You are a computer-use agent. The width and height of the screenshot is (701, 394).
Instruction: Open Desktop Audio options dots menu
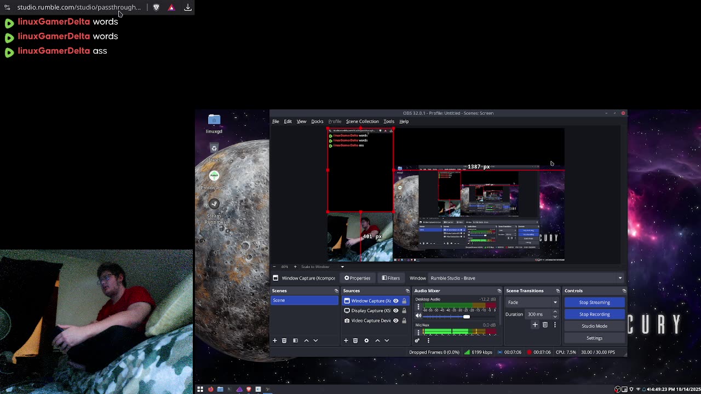coord(418,307)
